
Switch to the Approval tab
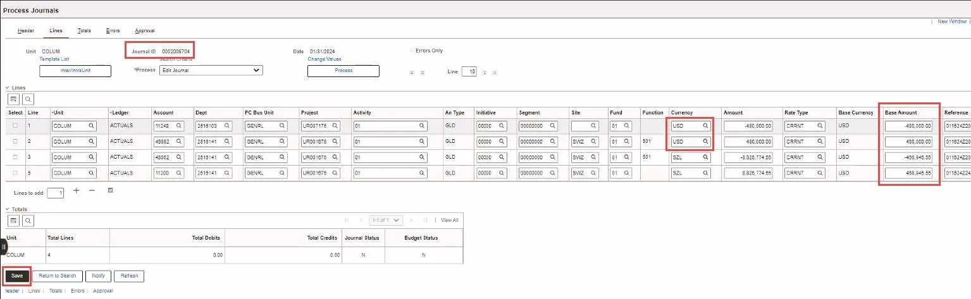click(145, 30)
